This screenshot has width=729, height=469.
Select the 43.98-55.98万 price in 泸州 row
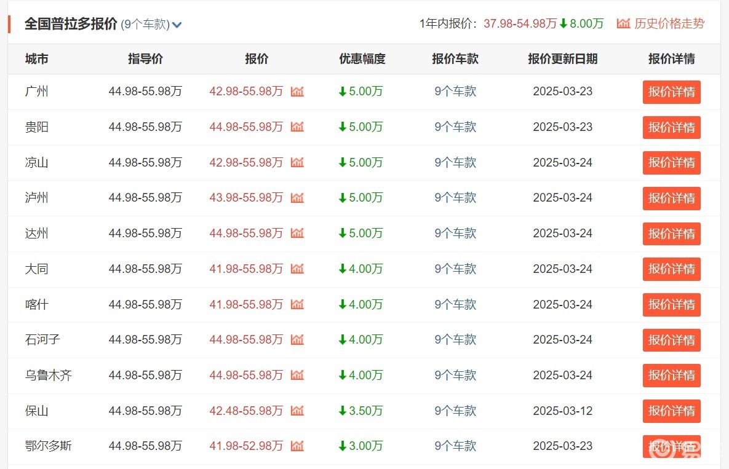246,198
